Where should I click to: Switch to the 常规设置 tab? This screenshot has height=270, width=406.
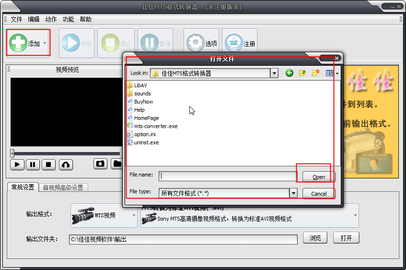(23, 187)
